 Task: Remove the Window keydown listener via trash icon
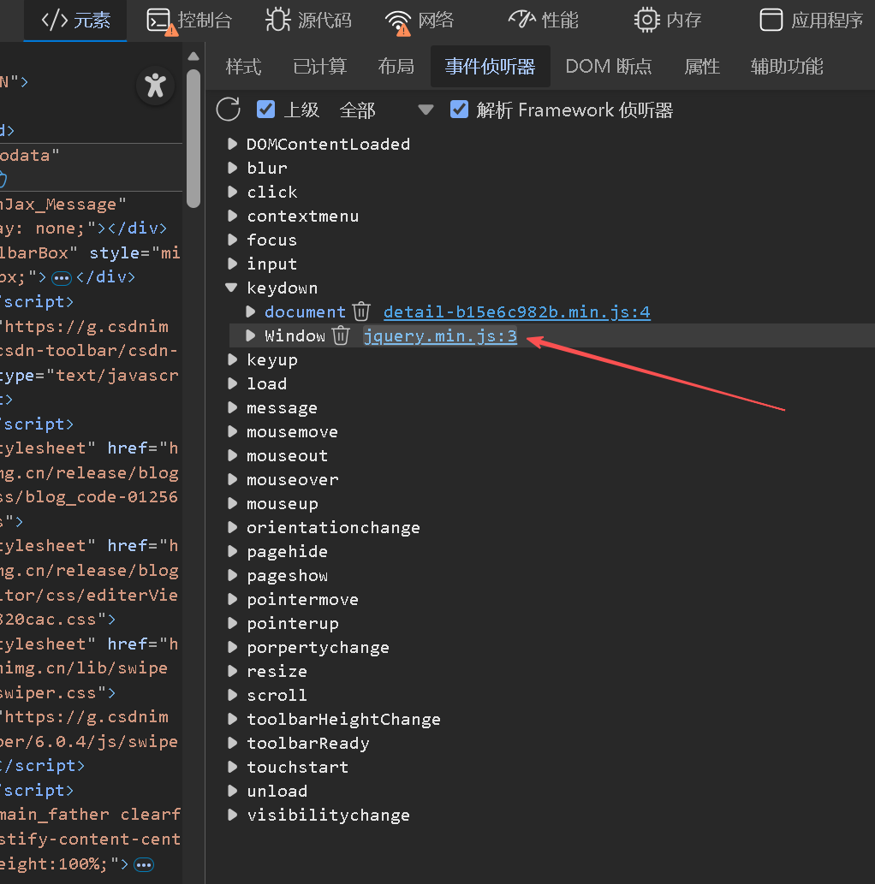[x=341, y=335]
